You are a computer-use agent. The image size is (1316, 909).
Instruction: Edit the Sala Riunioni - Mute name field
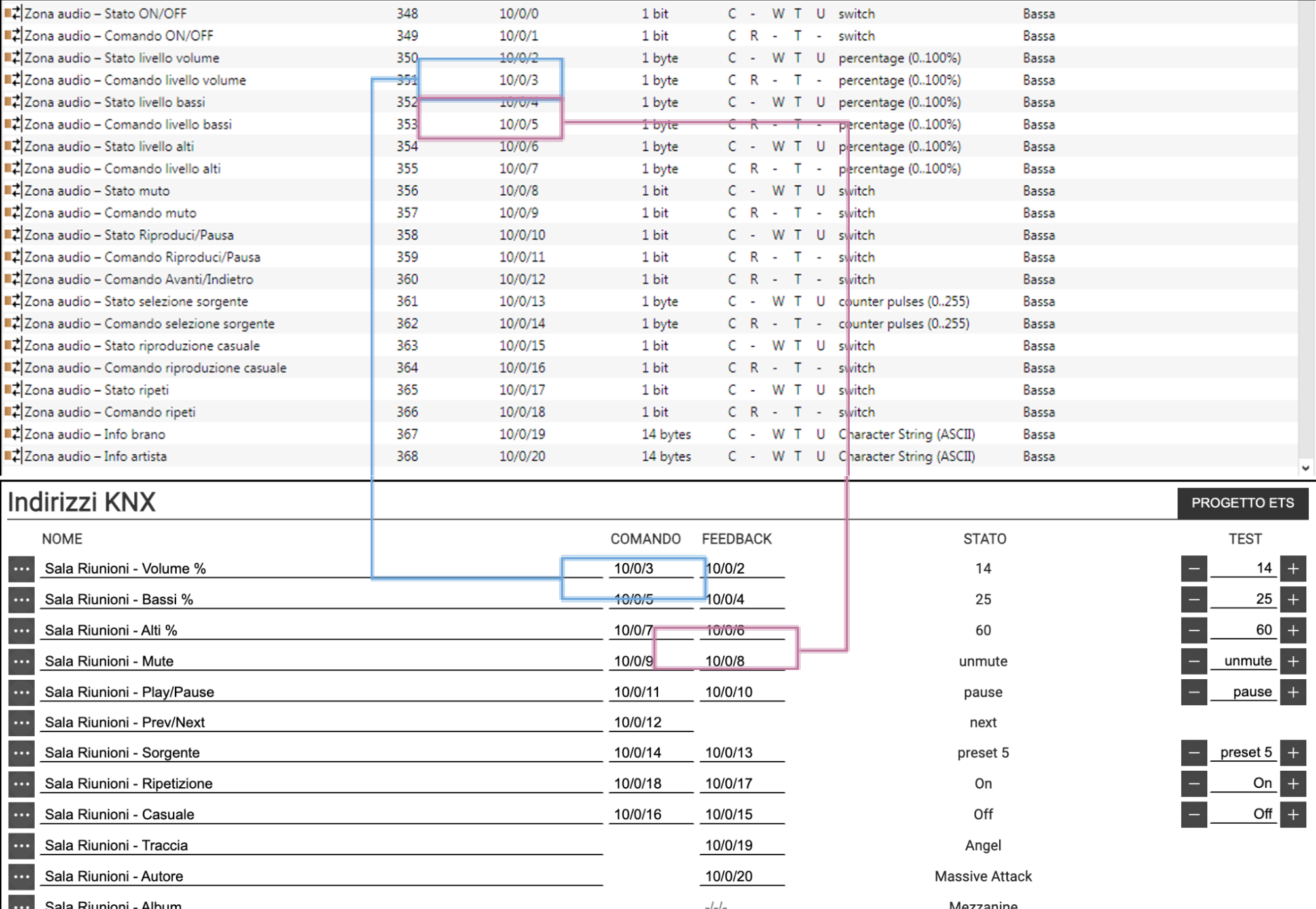(321, 661)
